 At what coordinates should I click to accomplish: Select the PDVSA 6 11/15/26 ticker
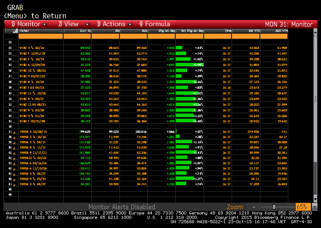[x=33, y=168]
